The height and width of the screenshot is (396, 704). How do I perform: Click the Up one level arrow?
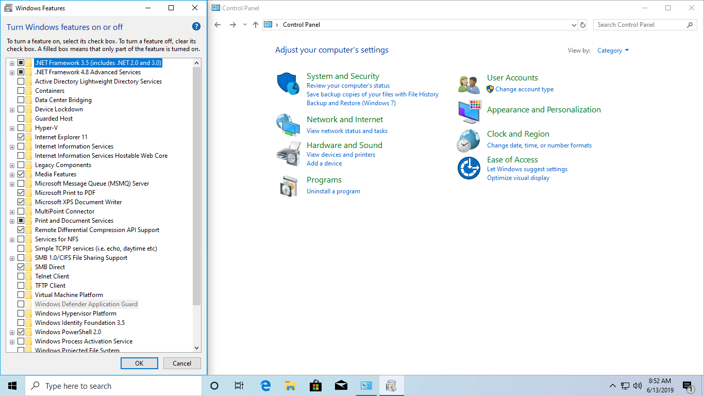pyautogui.click(x=256, y=25)
